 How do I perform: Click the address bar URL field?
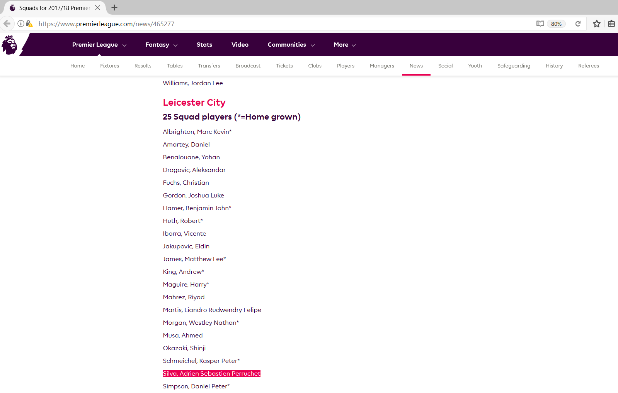[x=284, y=24]
